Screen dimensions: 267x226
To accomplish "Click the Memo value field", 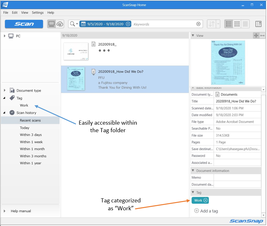I will [x=237, y=178].
